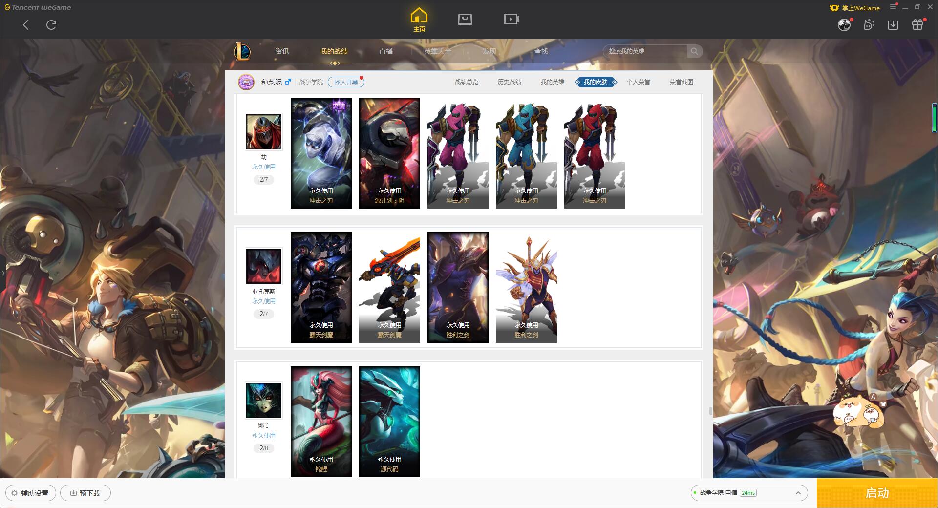The image size is (938, 508).
Task: Open the pink 冲击之刃 chroma card
Action: pos(458,153)
